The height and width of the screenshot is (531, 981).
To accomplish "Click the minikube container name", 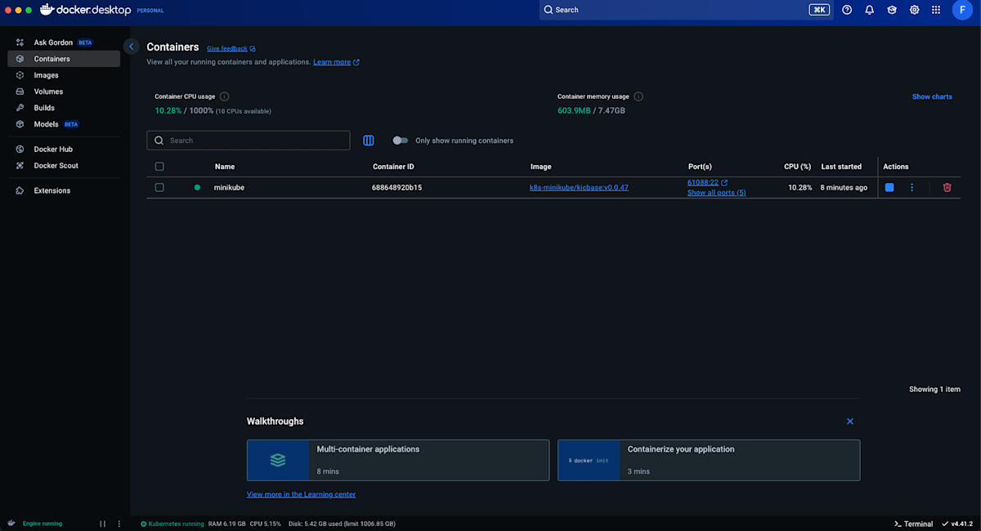I will pos(229,188).
